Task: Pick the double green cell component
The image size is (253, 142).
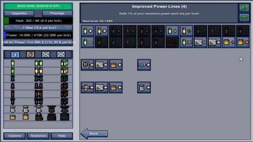Action: tap(39, 63)
